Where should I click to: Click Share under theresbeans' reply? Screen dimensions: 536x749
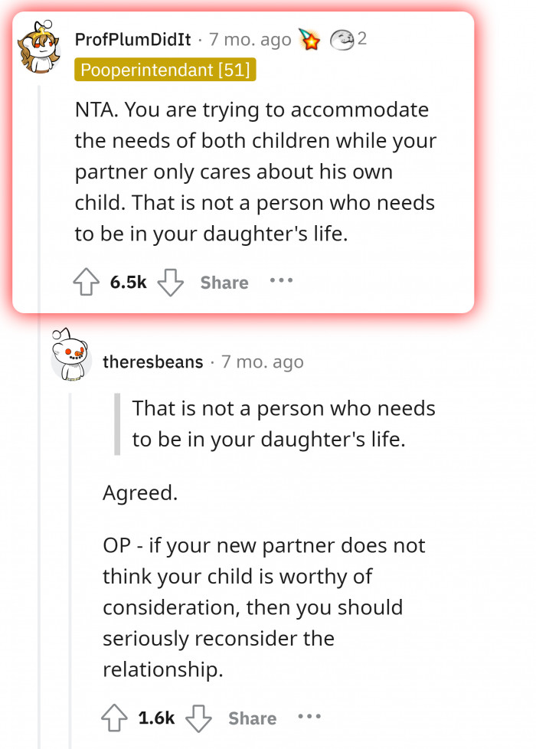(x=252, y=718)
